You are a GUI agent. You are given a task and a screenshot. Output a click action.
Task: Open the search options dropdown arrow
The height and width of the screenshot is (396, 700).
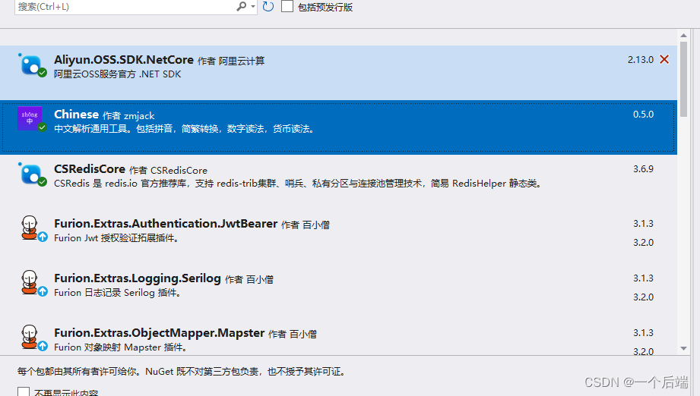253,6
